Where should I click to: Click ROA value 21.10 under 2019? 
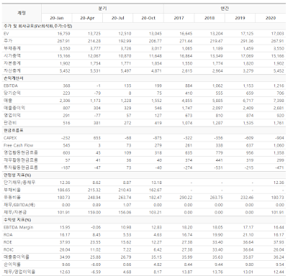pyautogui.click(x=248, y=235)
